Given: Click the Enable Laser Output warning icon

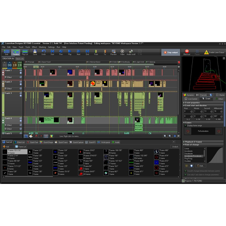Looking at the screenshot, I should [207, 52].
